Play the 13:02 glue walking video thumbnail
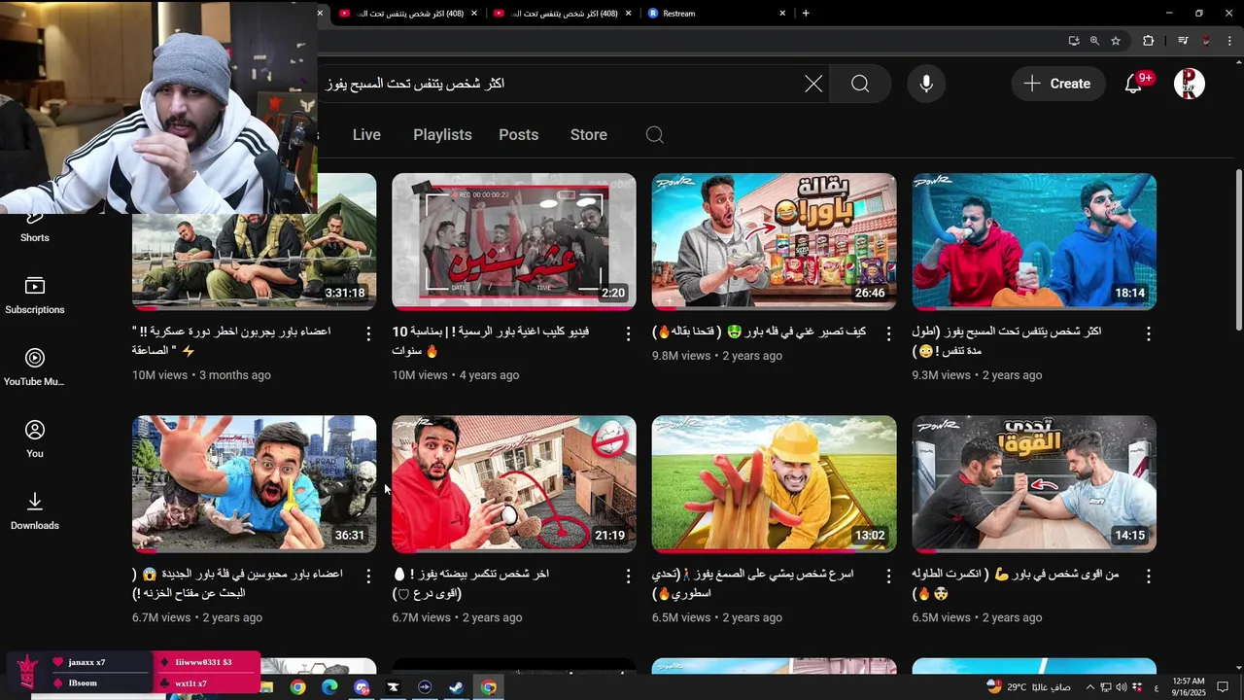 (774, 484)
